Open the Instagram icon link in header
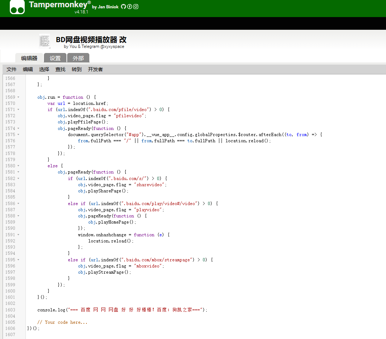 click(x=136, y=7)
